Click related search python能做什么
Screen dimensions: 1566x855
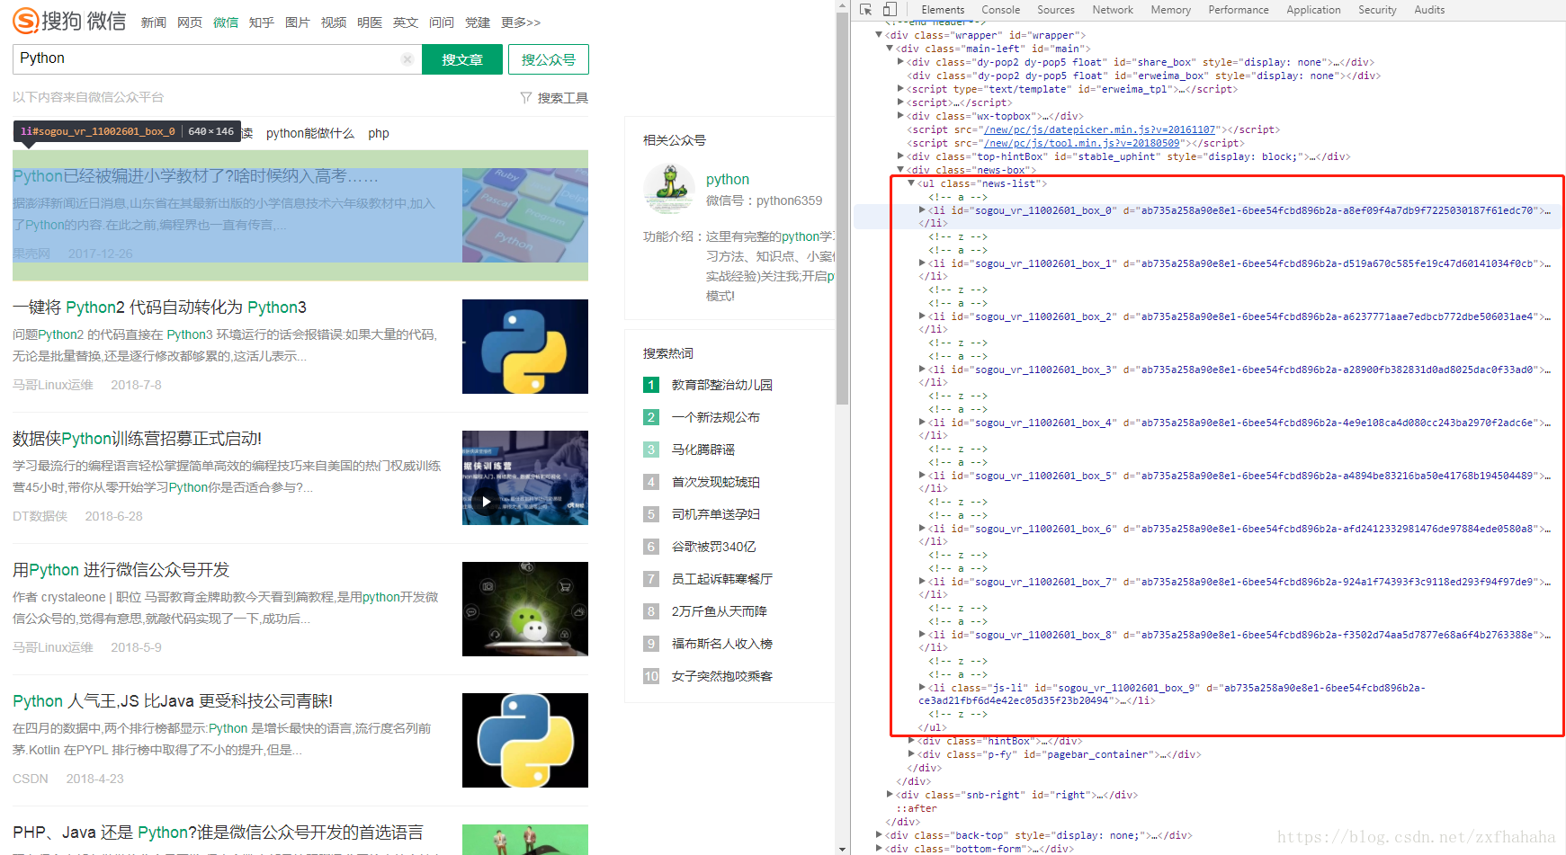coord(310,133)
